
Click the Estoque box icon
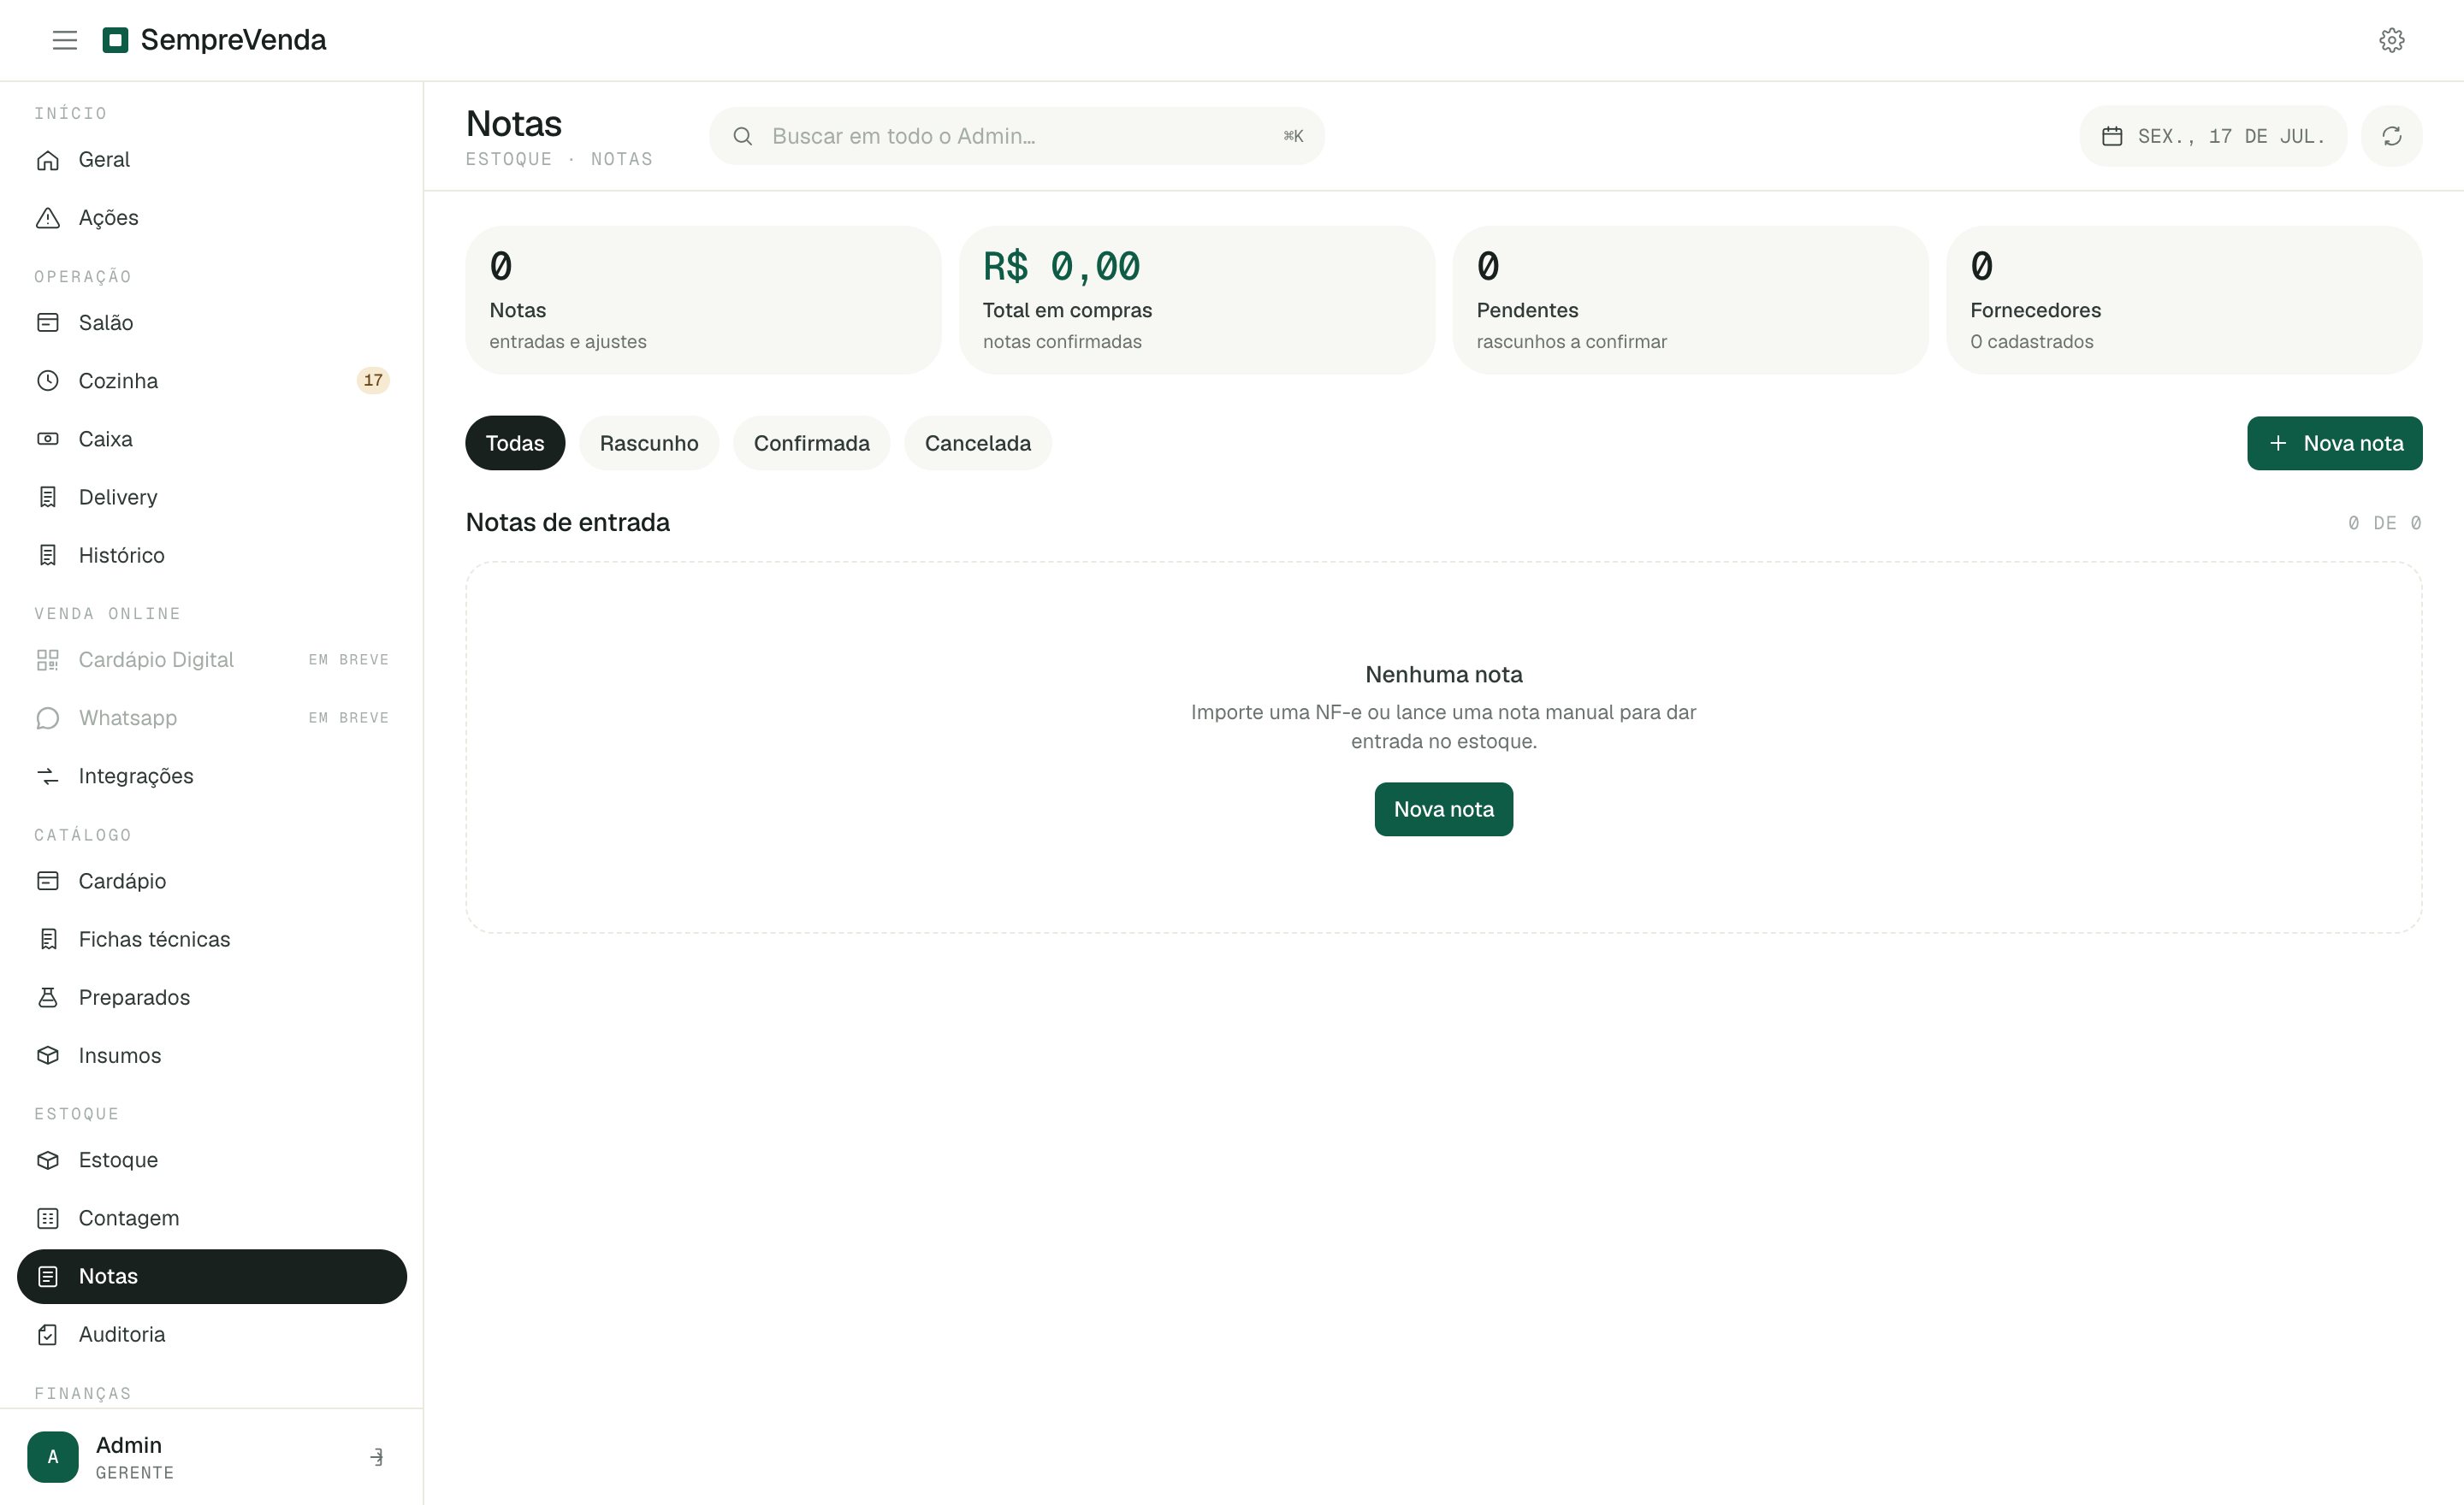[x=48, y=1160]
